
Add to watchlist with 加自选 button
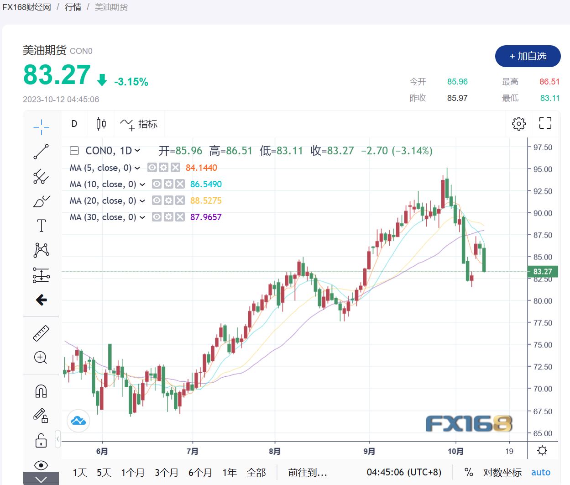(528, 56)
